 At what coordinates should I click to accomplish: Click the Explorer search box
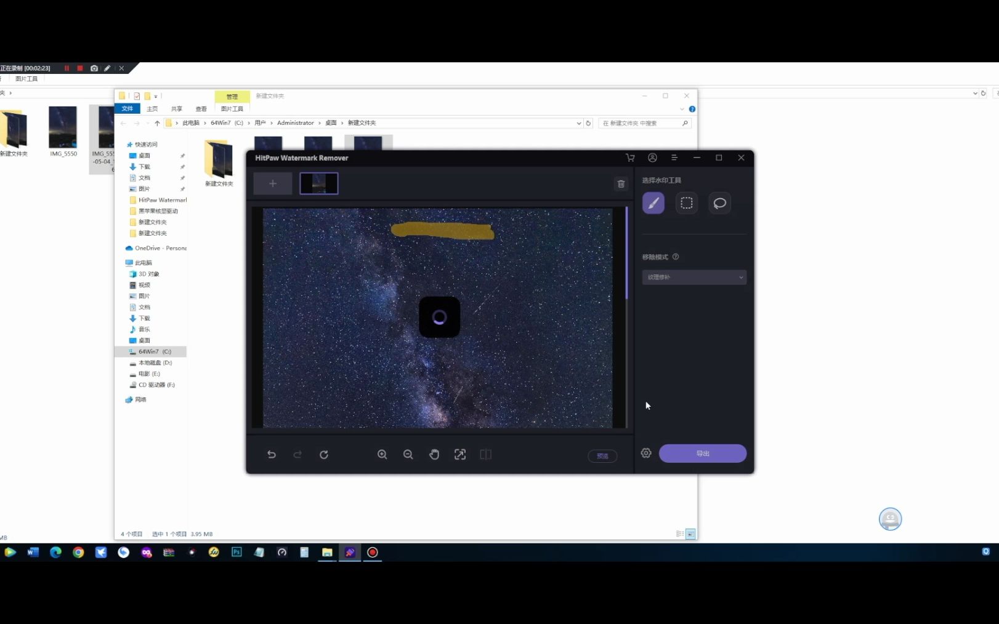(x=644, y=123)
